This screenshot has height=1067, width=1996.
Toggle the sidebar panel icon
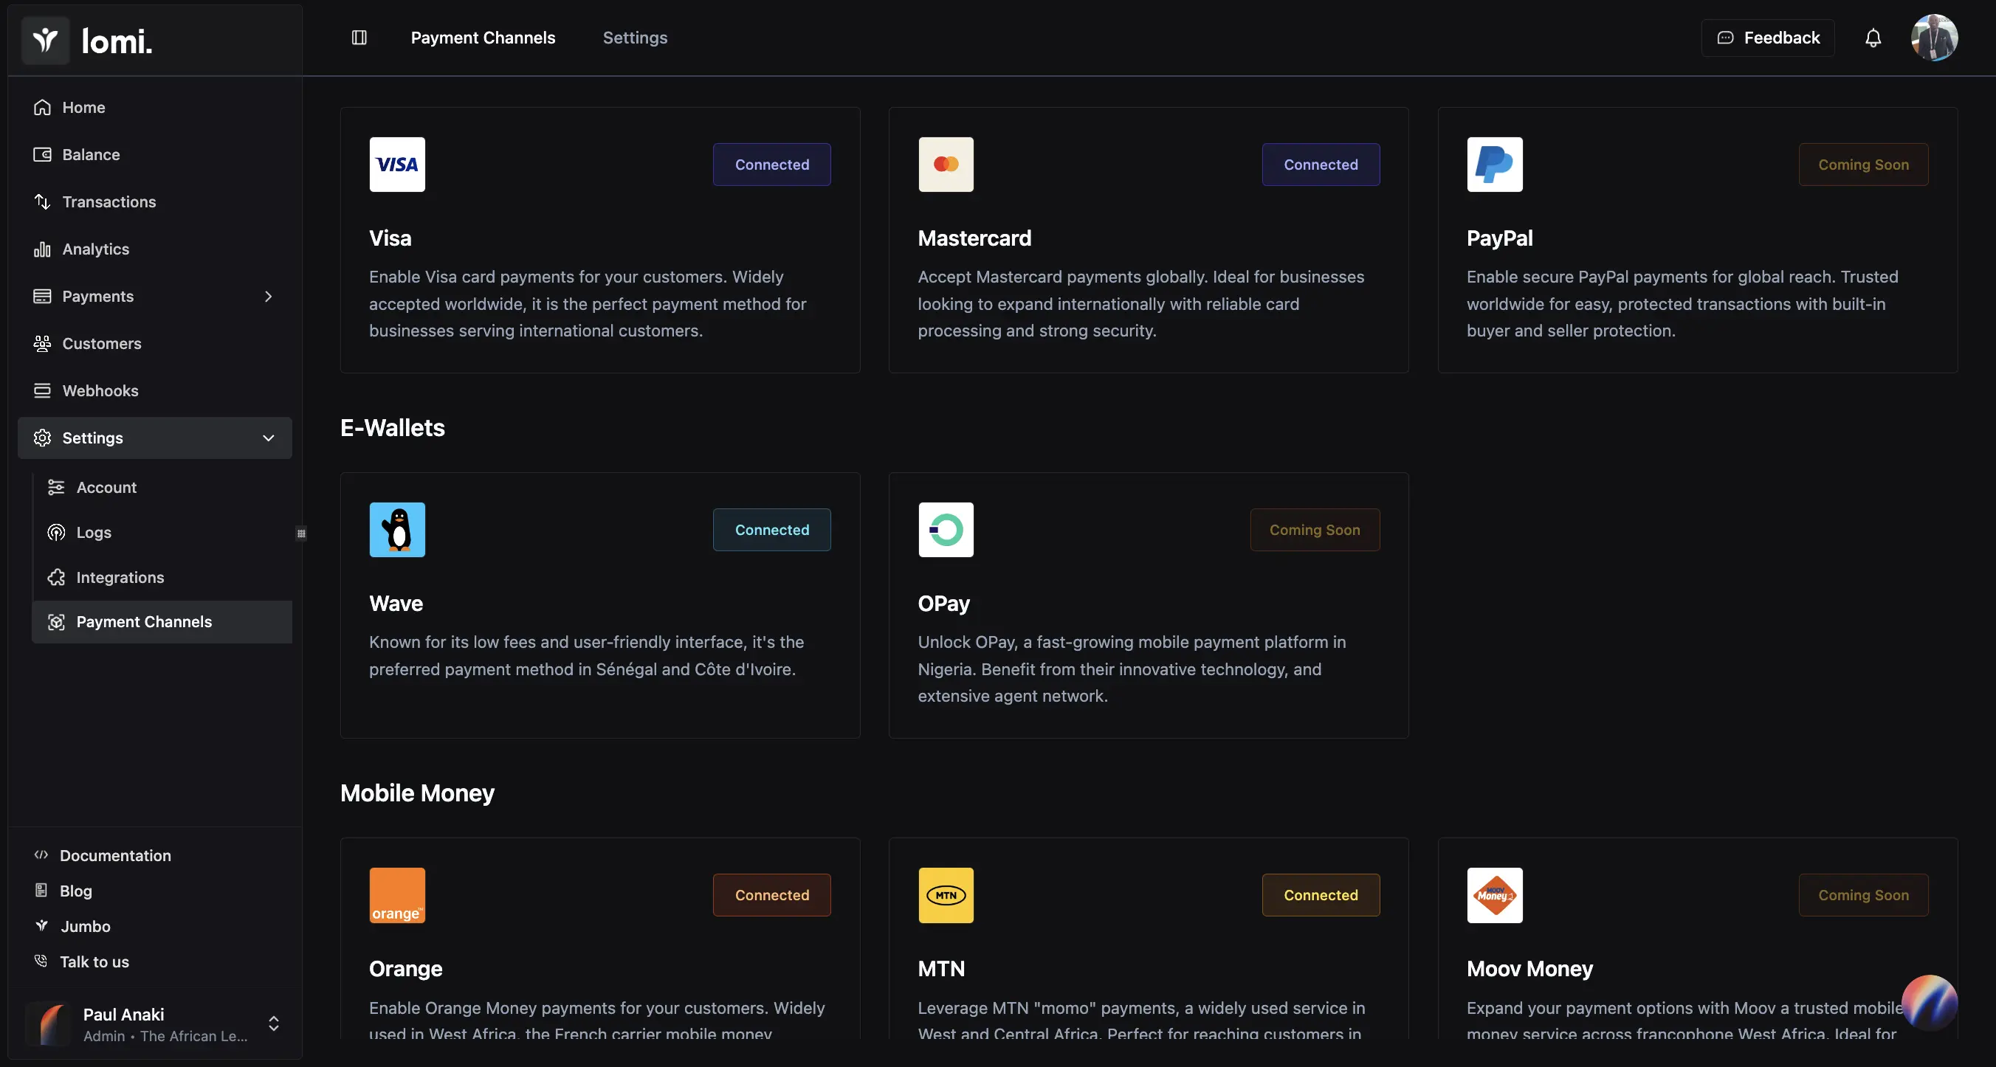click(359, 37)
